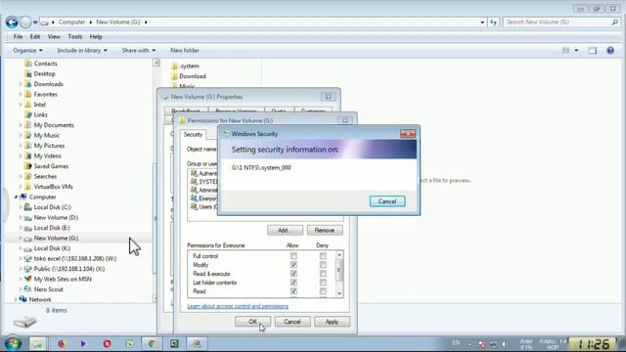Open the View menu

pyautogui.click(x=54, y=37)
